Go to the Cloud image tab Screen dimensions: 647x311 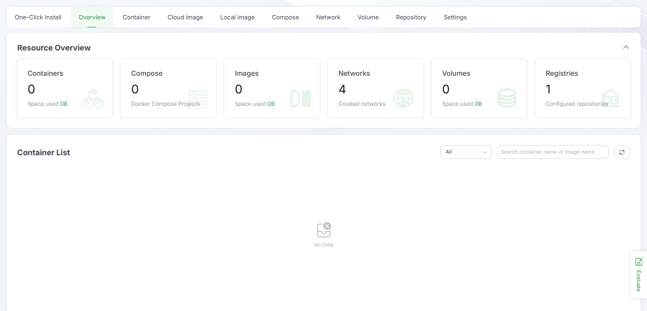185,17
